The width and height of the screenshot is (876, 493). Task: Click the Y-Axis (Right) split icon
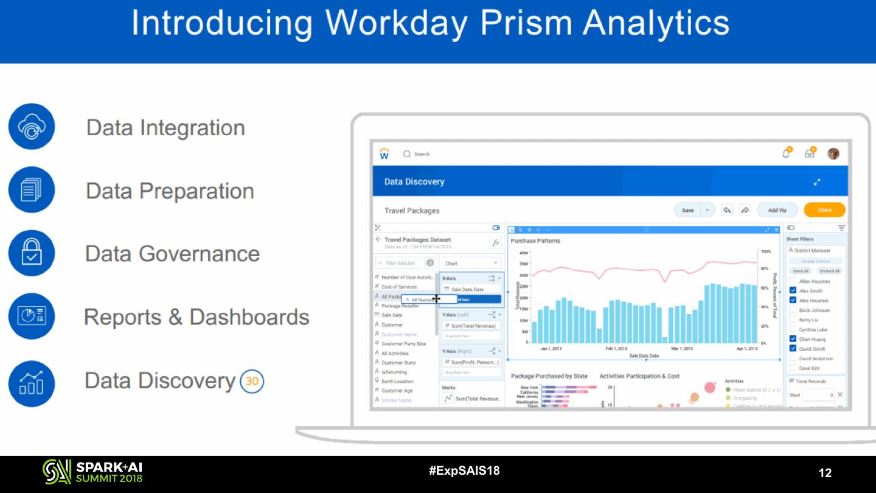(x=492, y=351)
